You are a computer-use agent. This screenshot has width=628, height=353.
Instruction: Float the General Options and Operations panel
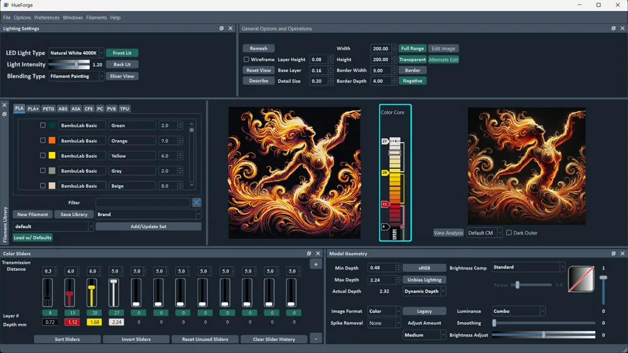coord(614,28)
